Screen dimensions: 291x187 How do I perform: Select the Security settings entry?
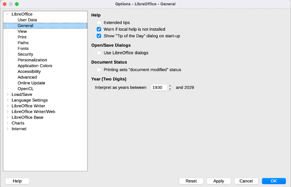point(25,54)
